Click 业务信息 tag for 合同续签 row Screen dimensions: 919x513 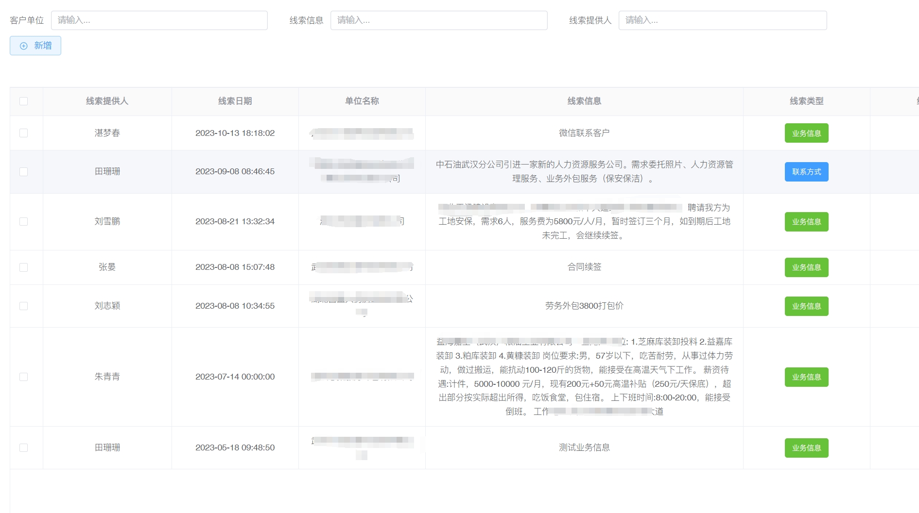tap(806, 267)
